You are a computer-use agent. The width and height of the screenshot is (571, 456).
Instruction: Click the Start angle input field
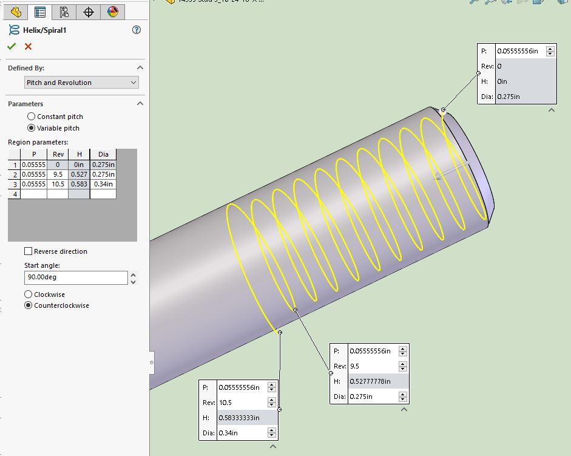click(76, 277)
